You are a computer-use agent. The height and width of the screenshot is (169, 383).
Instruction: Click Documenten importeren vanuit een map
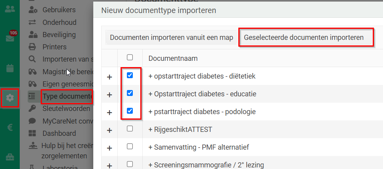(172, 38)
